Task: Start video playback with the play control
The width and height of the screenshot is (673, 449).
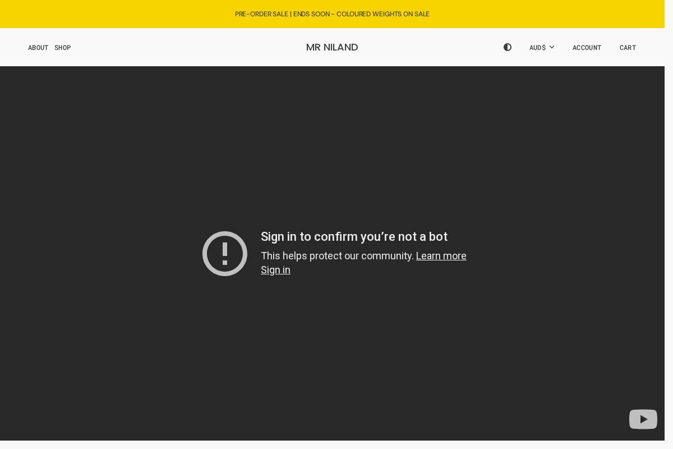Action: (643, 419)
